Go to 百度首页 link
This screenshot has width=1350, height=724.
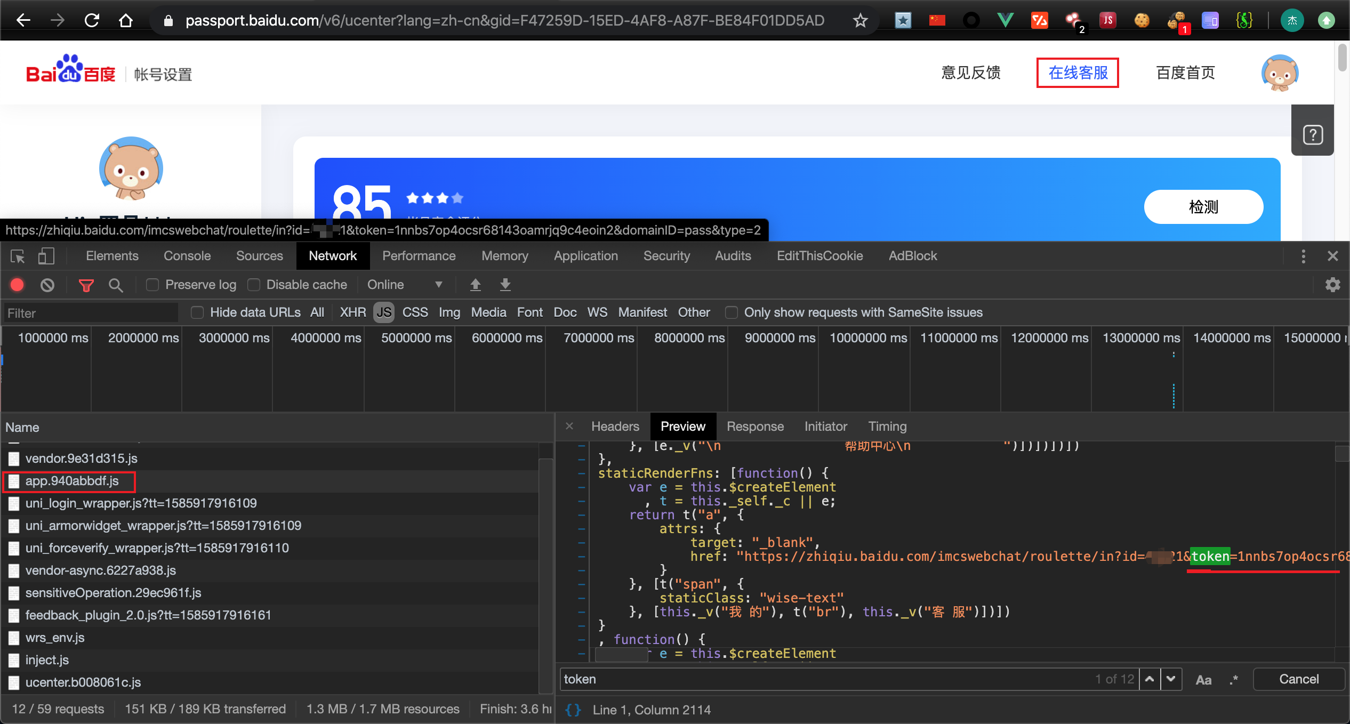click(x=1185, y=73)
